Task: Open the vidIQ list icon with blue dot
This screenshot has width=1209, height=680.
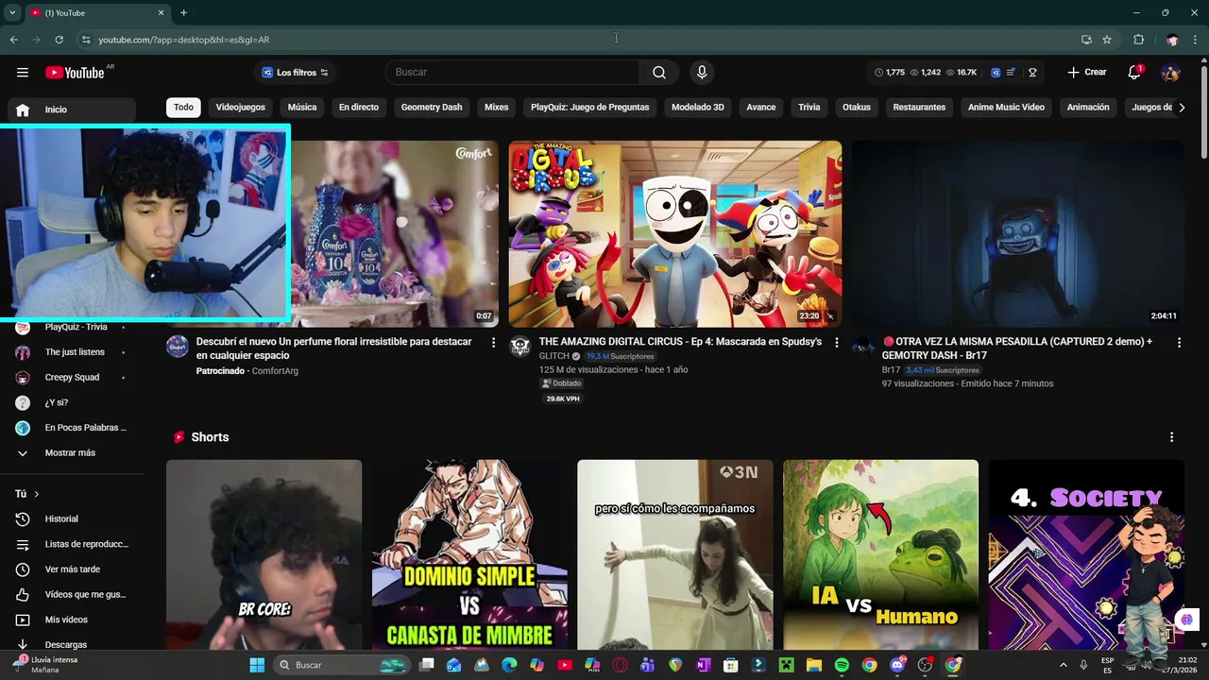Action: [x=1011, y=73]
